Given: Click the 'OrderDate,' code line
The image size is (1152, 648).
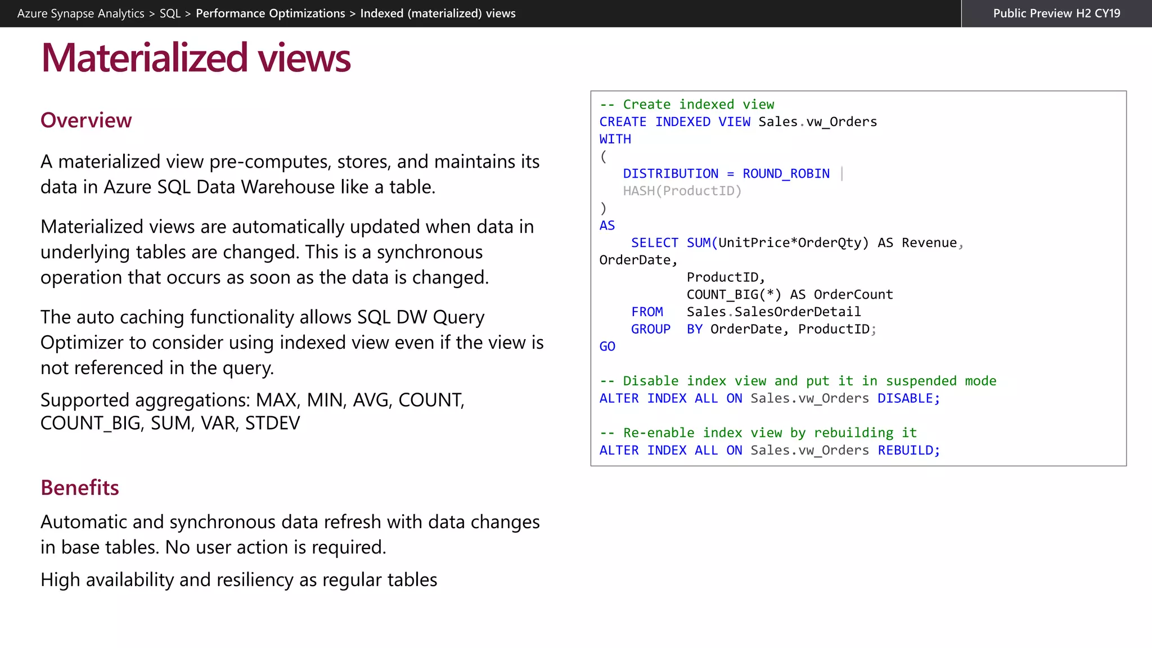Looking at the screenshot, I should tap(638, 260).
